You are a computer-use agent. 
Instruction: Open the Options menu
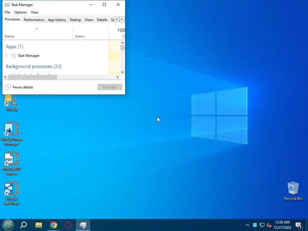(x=20, y=12)
